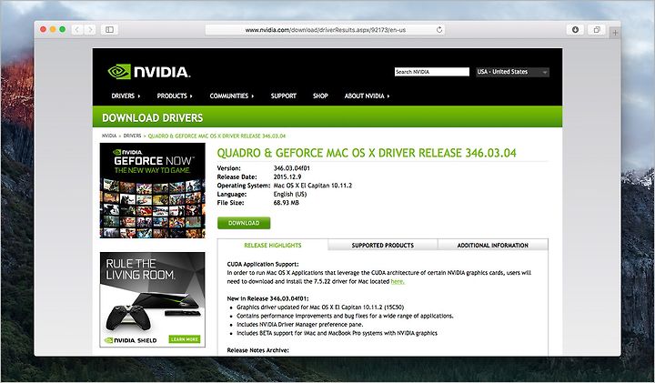The image size is (655, 383).
Task: Click the version value 346.03.04f01
Action: click(292, 168)
